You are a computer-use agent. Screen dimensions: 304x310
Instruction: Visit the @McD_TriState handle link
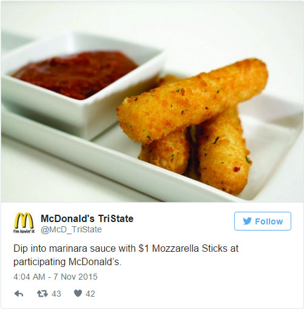[x=71, y=229]
